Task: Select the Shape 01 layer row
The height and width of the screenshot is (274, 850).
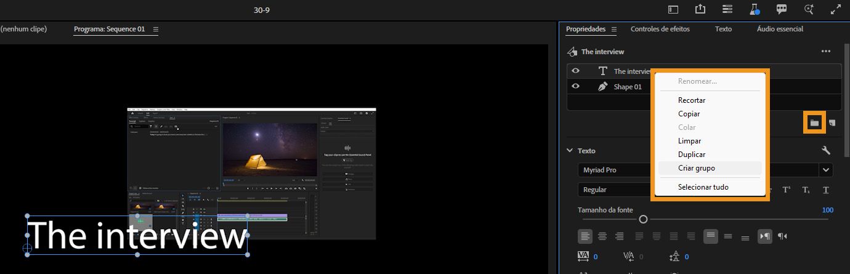Action: [704, 87]
